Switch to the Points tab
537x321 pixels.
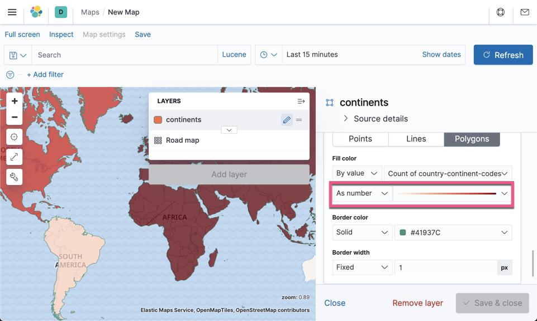coord(360,139)
